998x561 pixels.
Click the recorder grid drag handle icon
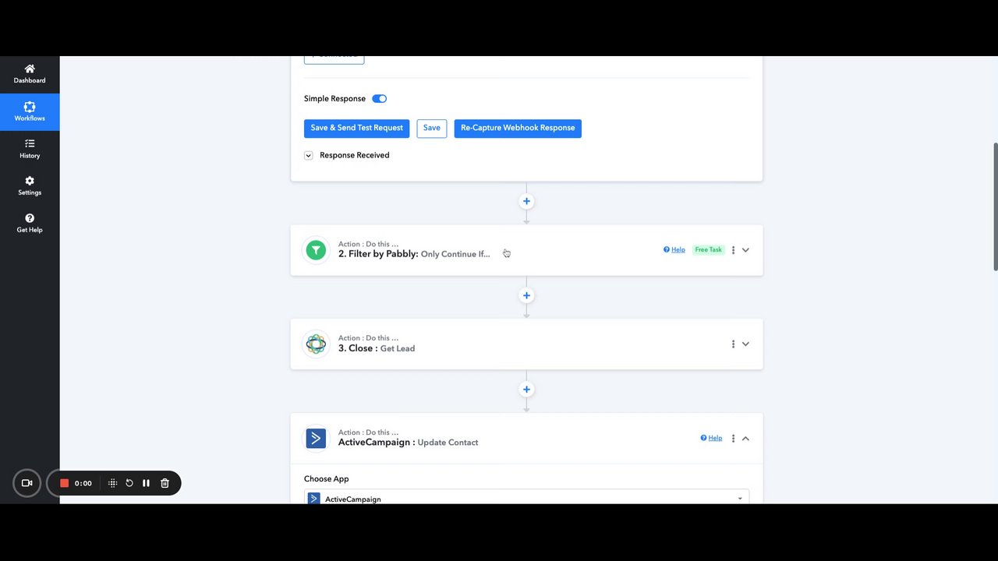(113, 483)
